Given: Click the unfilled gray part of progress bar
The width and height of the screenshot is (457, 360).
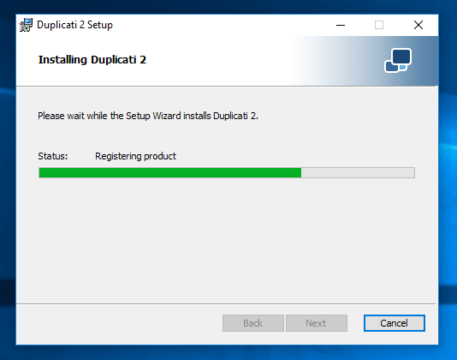Looking at the screenshot, I should coord(358,172).
